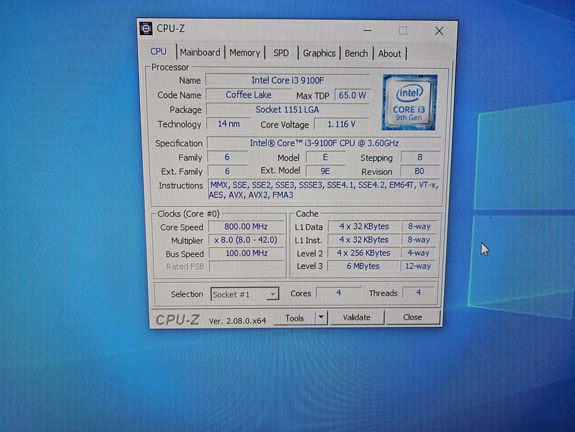The width and height of the screenshot is (575, 432).
Task: Switch to the CPU tab
Action: coord(158,51)
